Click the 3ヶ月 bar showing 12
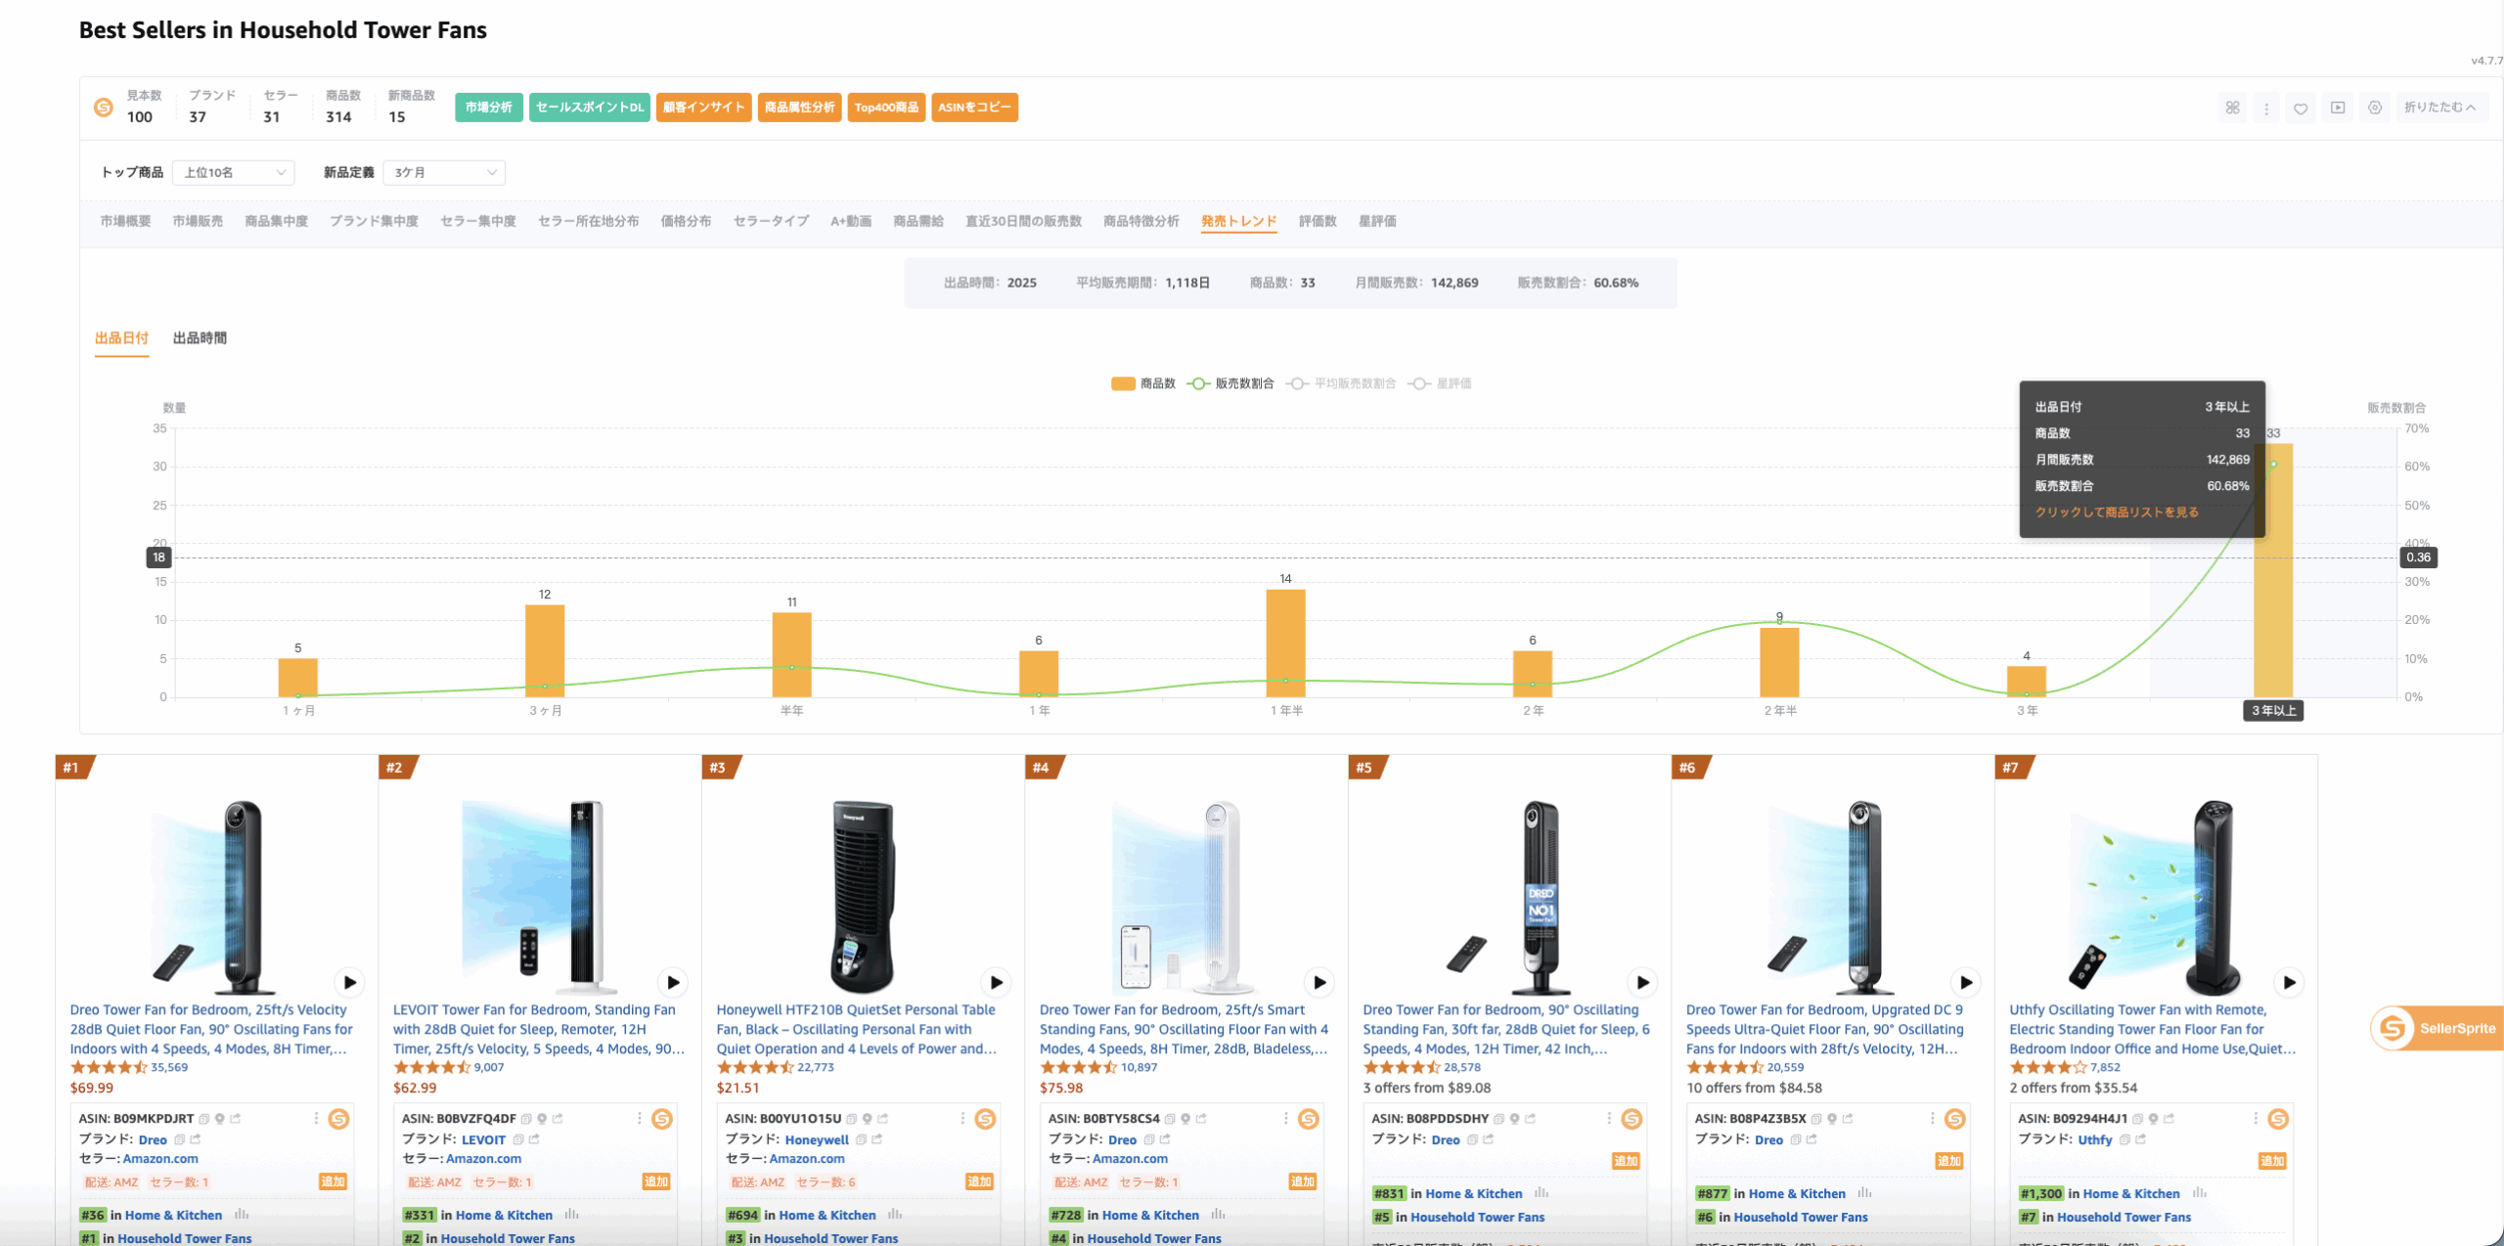The image size is (2504, 1246). pos(545,651)
